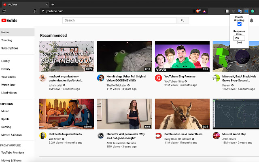Open title 'macbook organization + customization tips/tricks'
259x162 pixels.
point(66,78)
